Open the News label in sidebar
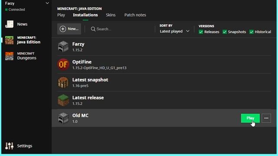This screenshot has height=156, width=278. [x=22, y=24]
